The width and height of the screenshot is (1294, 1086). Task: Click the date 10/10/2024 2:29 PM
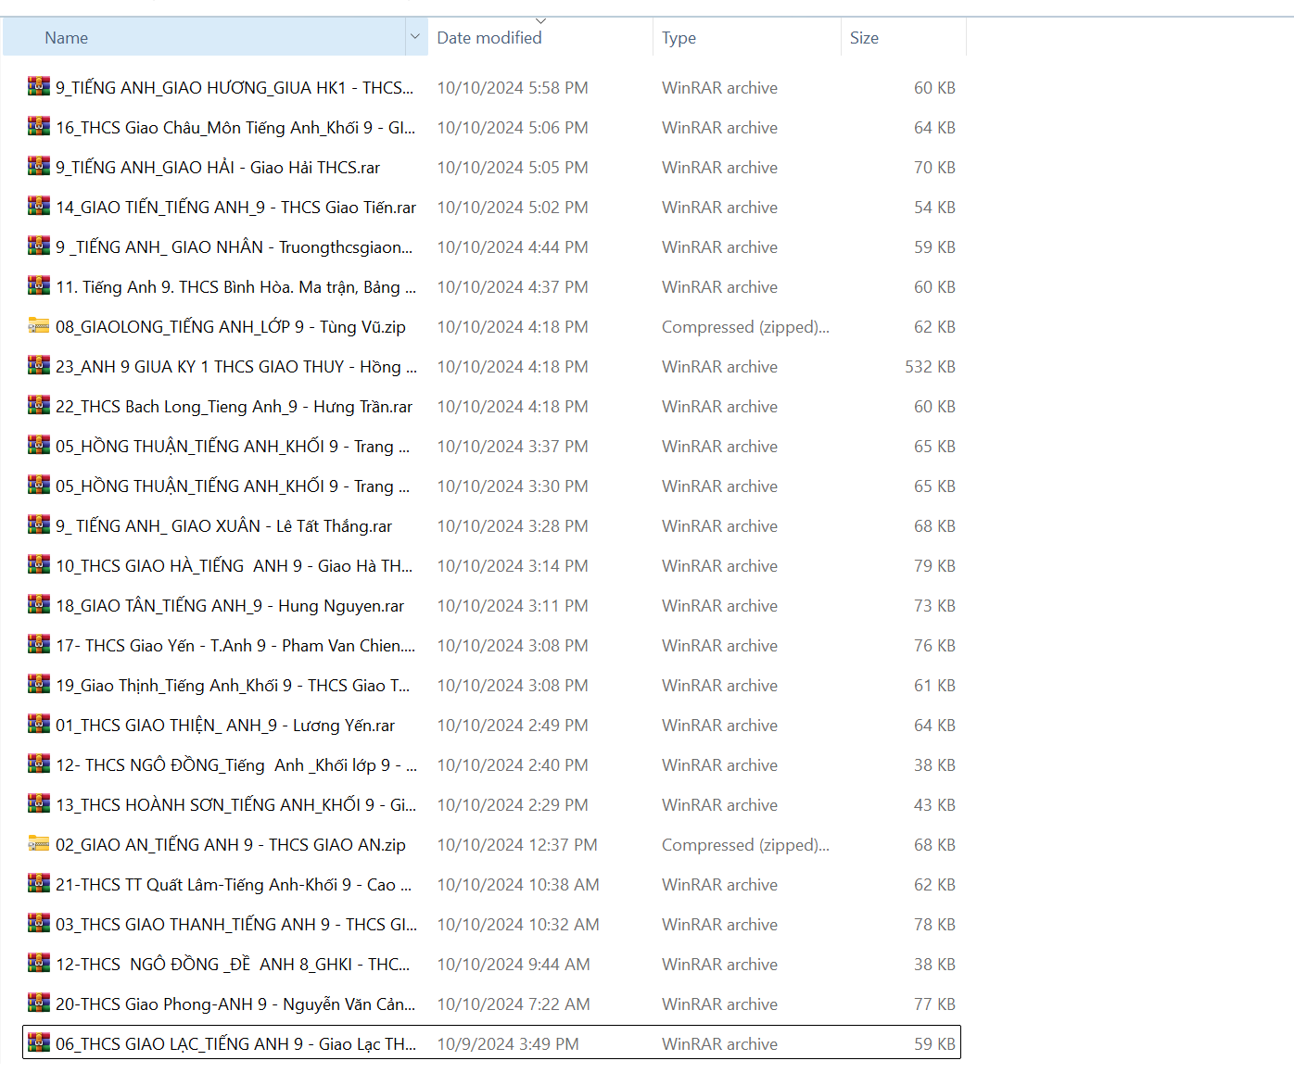click(513, 805)
